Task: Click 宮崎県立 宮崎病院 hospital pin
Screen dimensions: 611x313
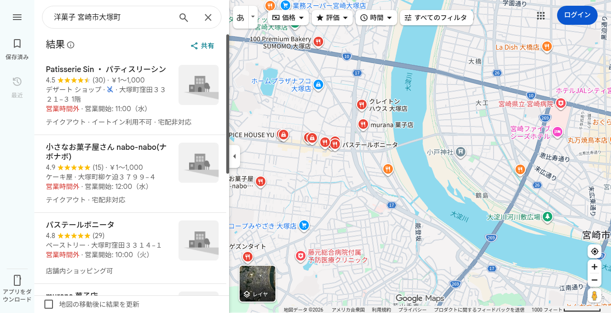Action: (561, 103)
